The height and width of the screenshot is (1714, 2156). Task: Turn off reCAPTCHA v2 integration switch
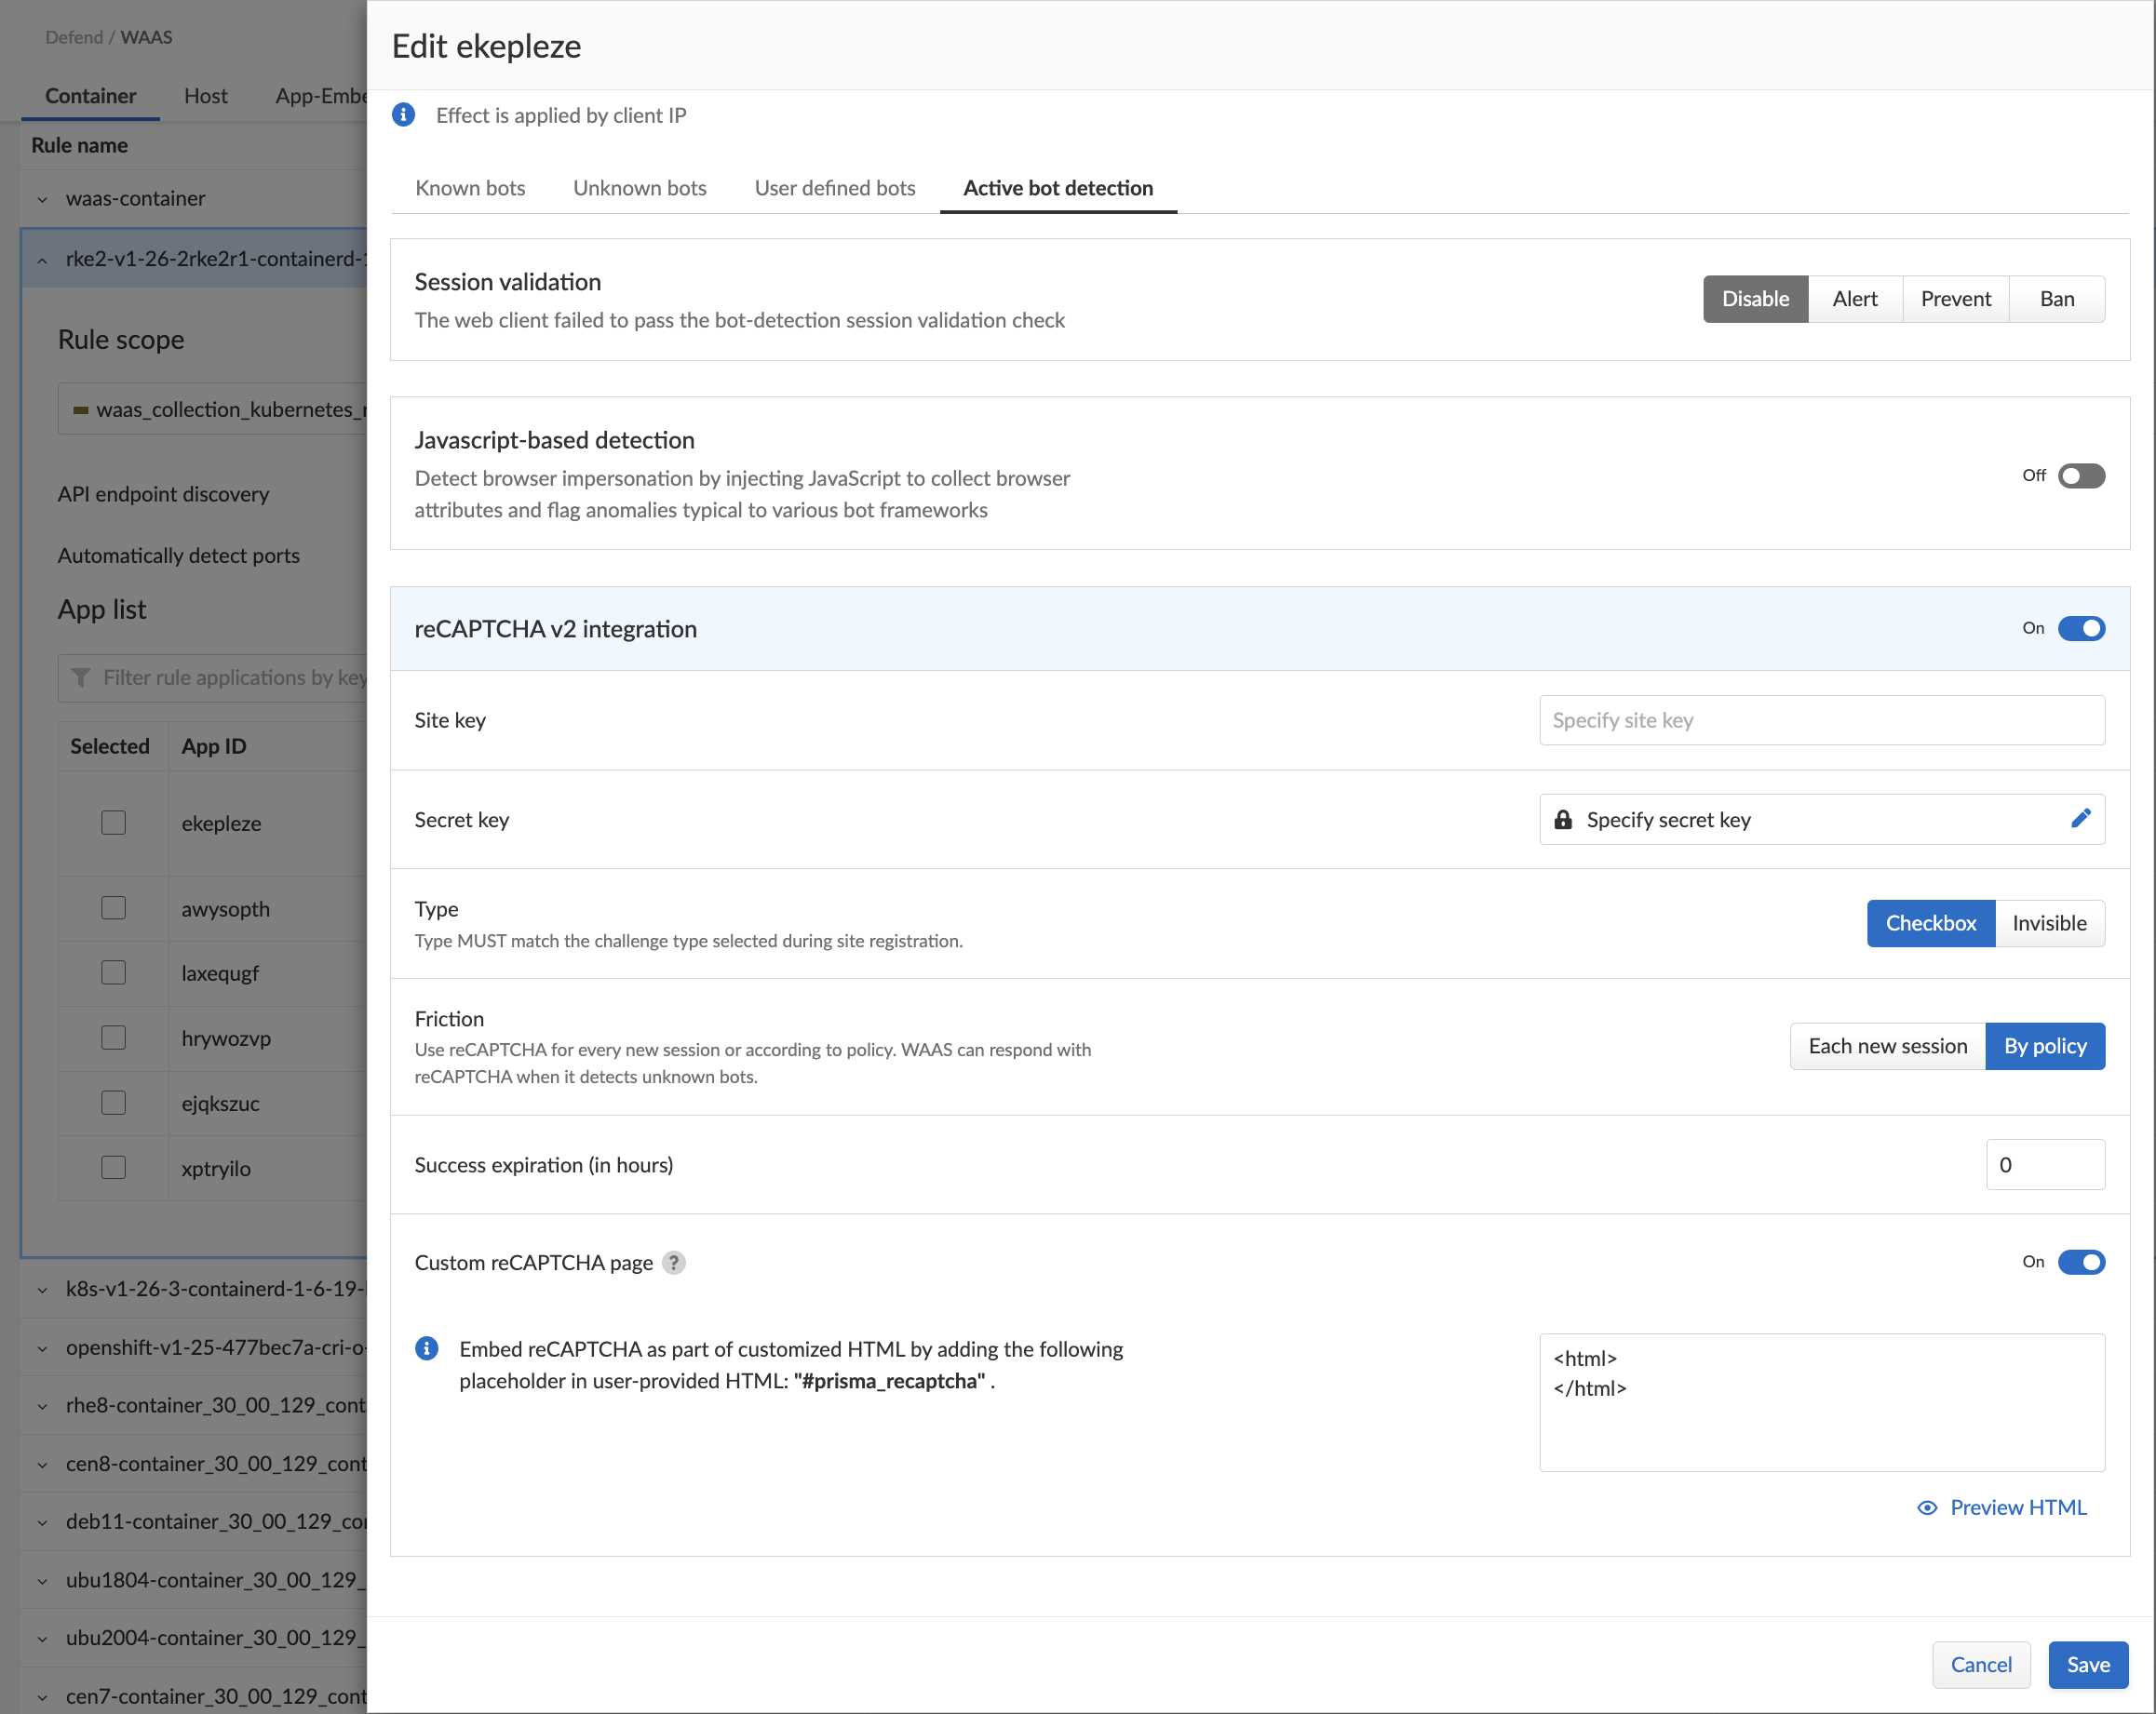click(x=2080, y=629)
